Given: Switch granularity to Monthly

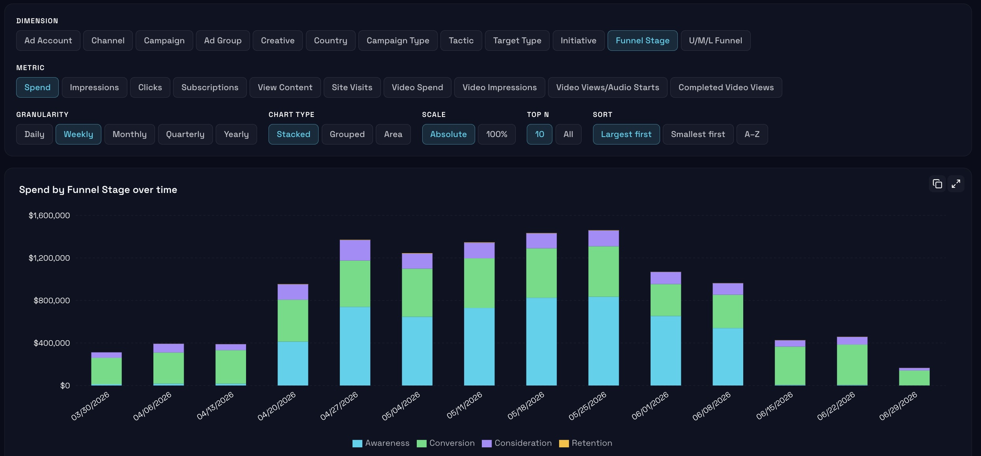Looking at the screenshot, I should point(129,134).
